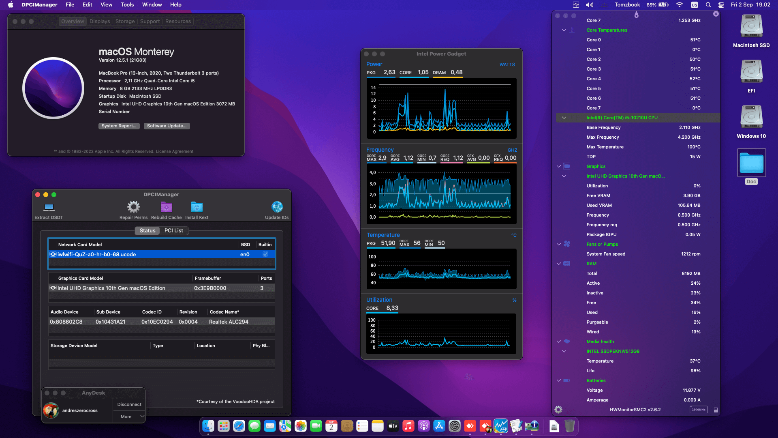This screenshot has height=438, width=778.
Task: Collapse the RAM section
Action: (559, 264)
